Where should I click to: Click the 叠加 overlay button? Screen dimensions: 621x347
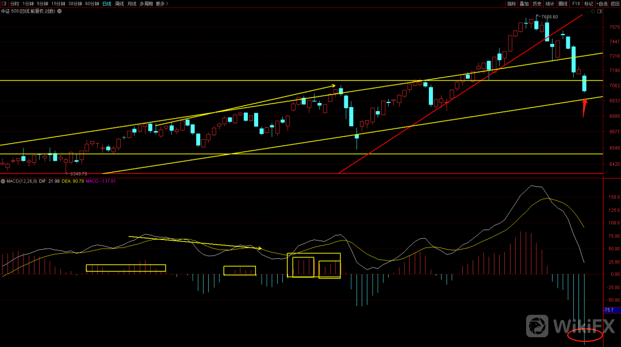(524, 3)
